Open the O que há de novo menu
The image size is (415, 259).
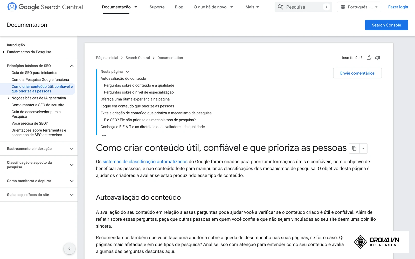tap(213, 7)
